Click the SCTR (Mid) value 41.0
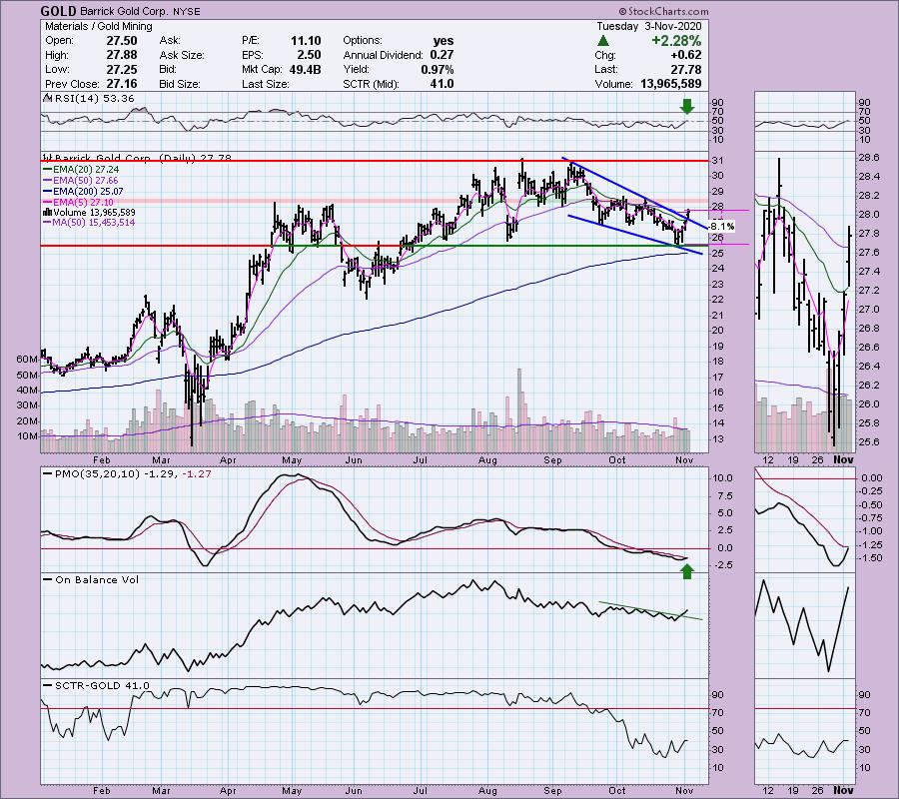This screenshot has height=799, width=899. pyautogui.click(x=442, y=84)
